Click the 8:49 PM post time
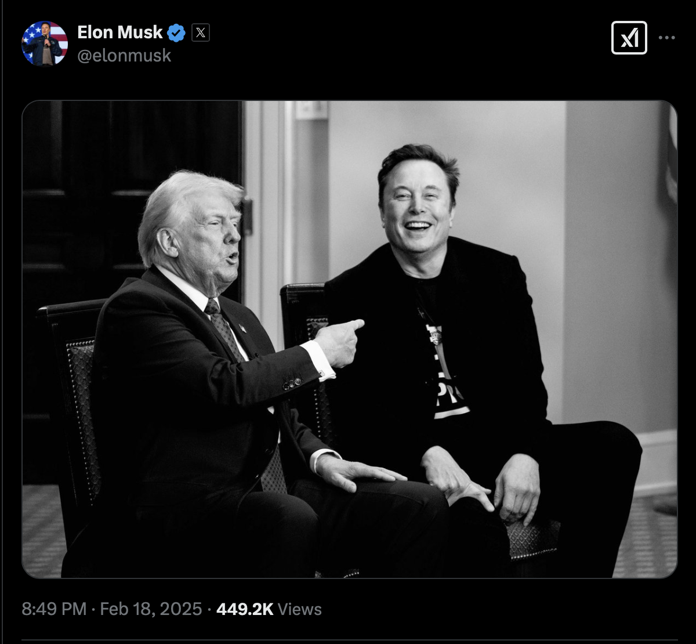 click(x=54, y=609)
